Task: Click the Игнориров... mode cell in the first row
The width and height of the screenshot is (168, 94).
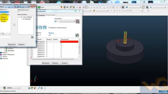Action: coord(41,42)
